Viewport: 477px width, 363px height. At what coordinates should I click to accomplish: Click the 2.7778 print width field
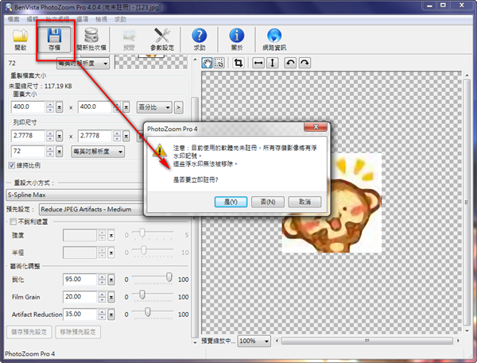29,136
